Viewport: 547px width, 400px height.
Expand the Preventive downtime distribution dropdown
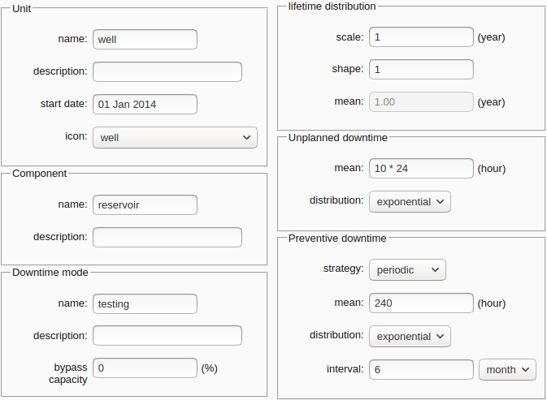pyautogui.click(x=409, y=336)
